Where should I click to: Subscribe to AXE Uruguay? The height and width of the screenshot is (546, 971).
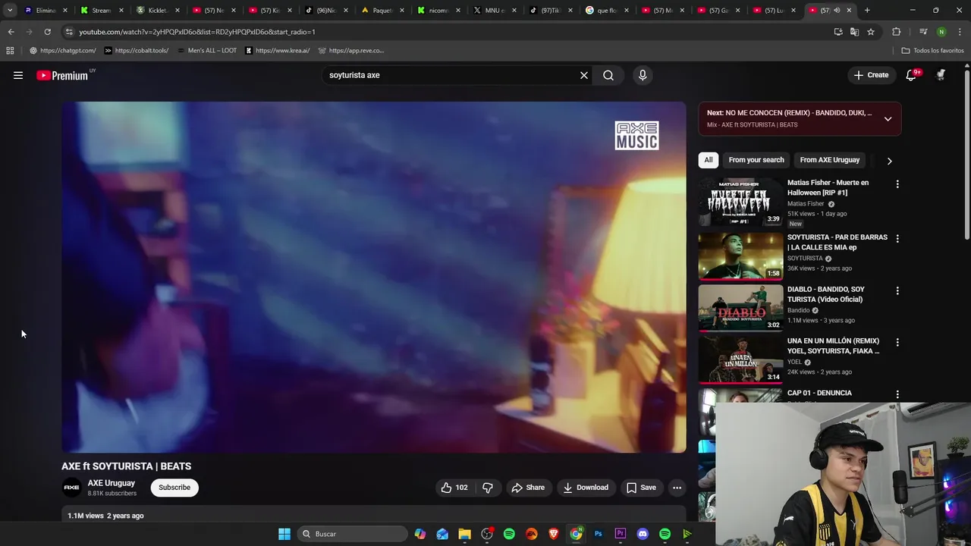174,488
